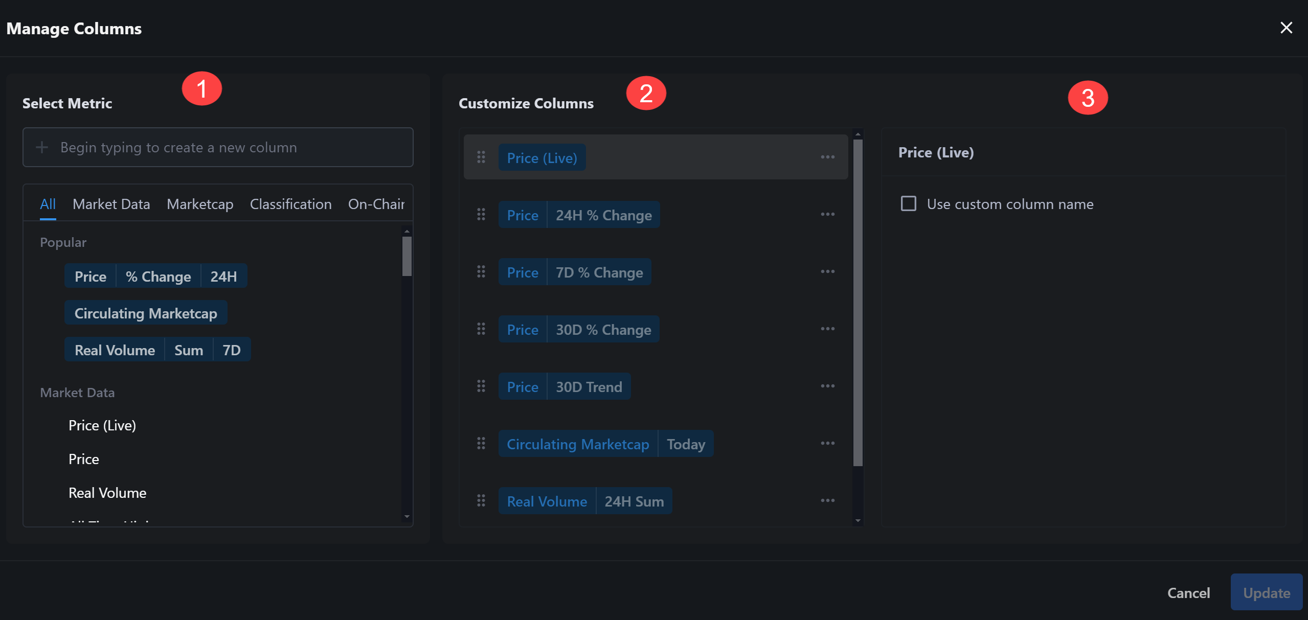
Task: Open more options for Real Volume 24H Sum
Action: pyautogui.click(x=827, y=501)
